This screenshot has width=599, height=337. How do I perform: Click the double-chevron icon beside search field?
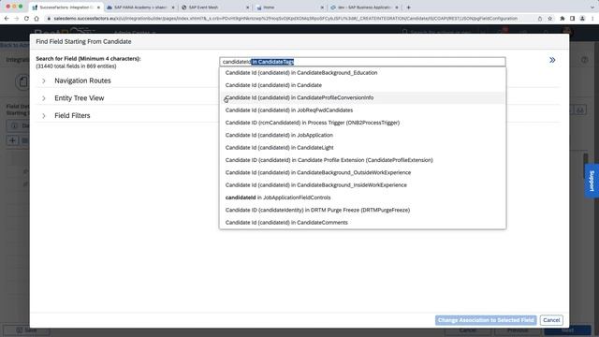point(552,60)
